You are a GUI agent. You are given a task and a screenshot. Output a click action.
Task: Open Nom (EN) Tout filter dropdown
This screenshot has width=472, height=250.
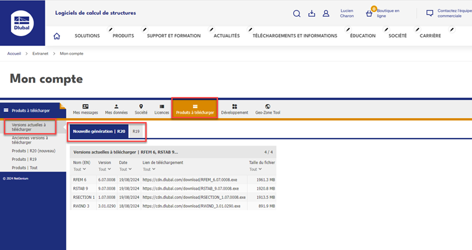click(79, 170)
